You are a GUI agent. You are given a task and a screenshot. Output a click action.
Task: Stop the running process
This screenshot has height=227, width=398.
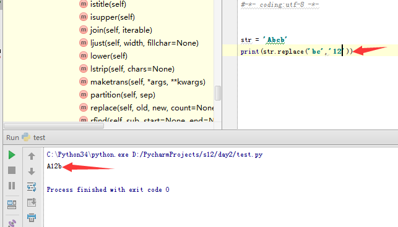click(12, 170)
